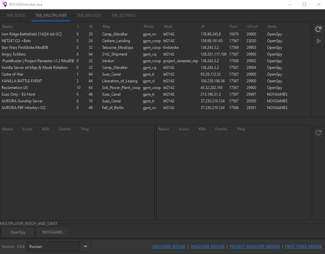The image size is (325, 254).
Task: Select the Cadre of War server
Action: pos(155,74)
